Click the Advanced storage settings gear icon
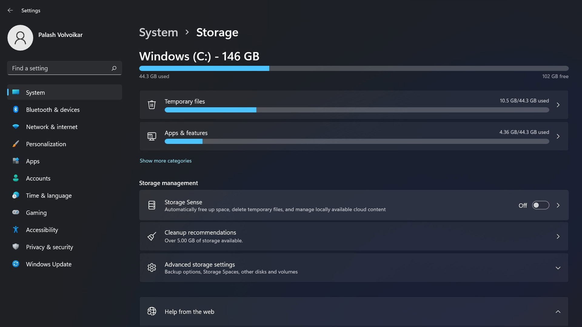 151,268
